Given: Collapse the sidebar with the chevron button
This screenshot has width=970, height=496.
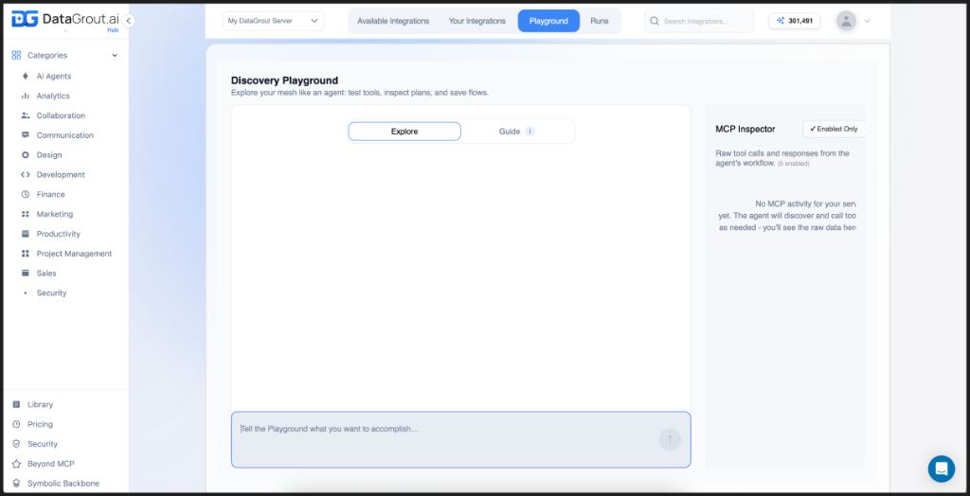Looking at the screenshot, I should click(128, 21).
